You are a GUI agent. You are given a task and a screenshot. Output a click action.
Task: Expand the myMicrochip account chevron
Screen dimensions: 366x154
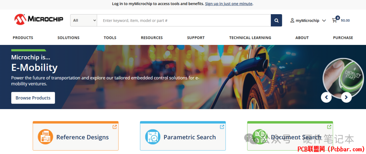[324, 21]
